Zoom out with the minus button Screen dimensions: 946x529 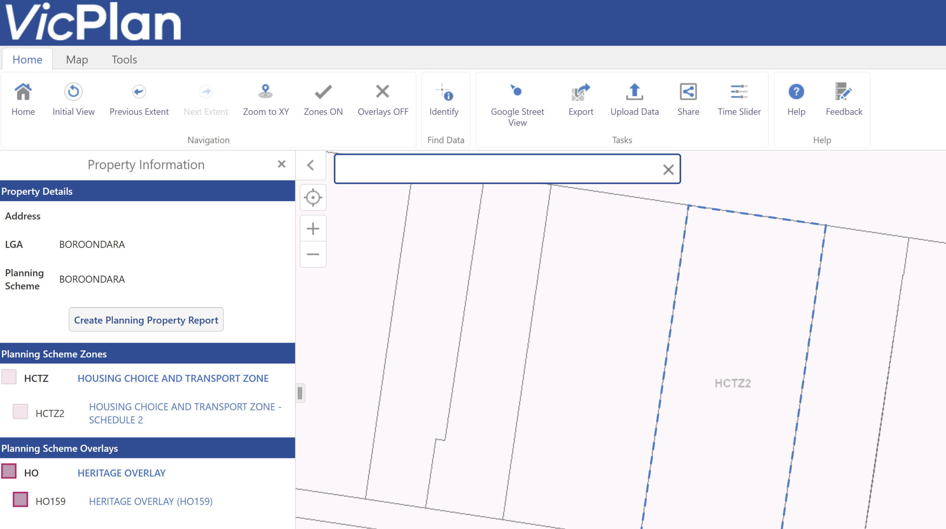[313, 254]
